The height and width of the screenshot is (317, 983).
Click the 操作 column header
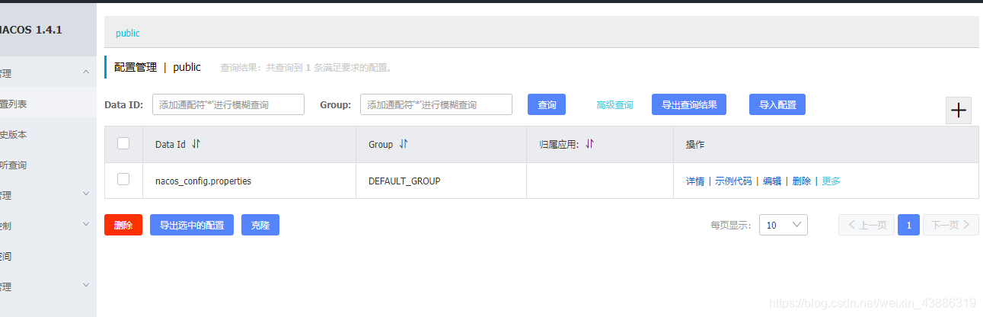[x=695, y=144]
